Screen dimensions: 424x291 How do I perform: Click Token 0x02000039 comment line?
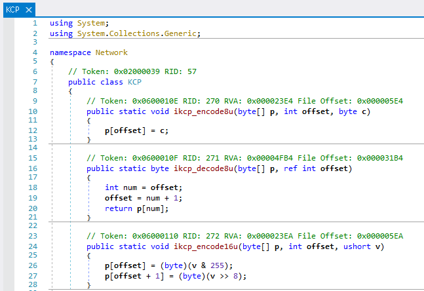[132, 71]
